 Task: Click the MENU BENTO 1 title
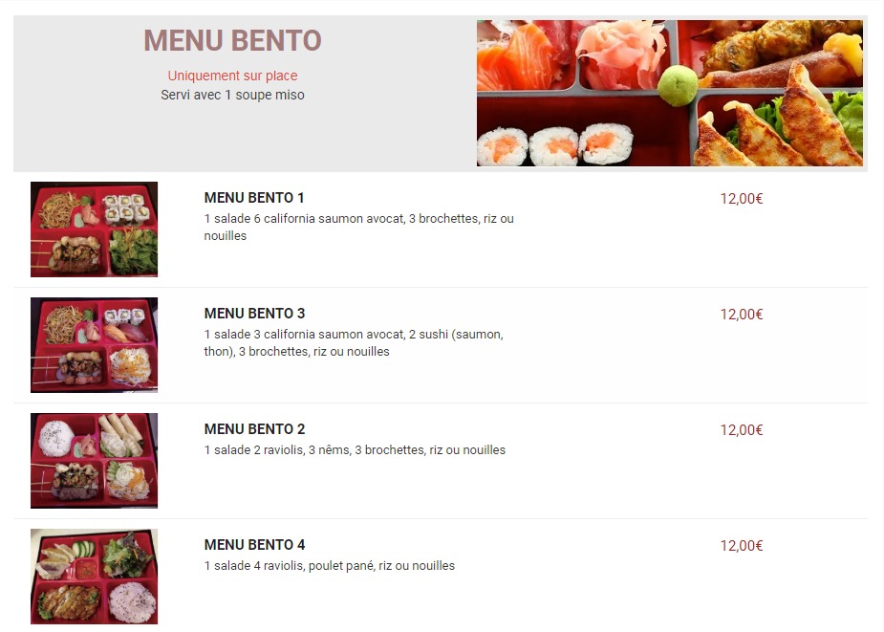254,198
